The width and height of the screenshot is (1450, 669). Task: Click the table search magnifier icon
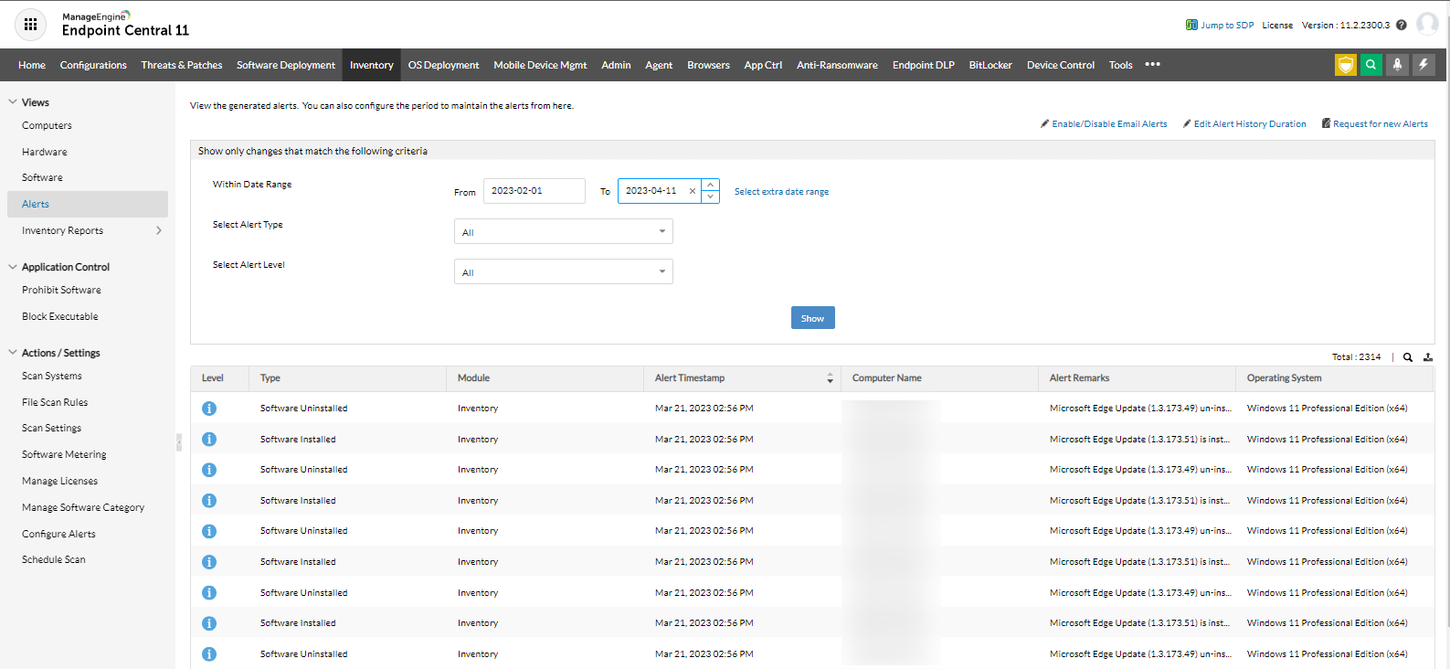[1408, 357]
